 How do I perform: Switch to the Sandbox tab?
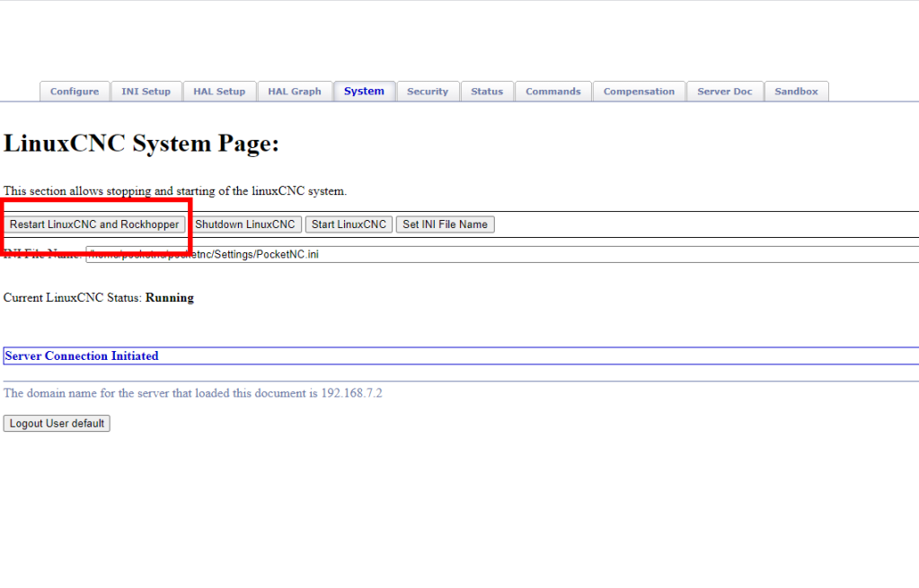[x=796, y=91]
